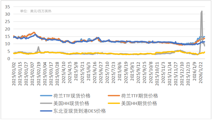Select the 荷兰TTF期货价格 legend text
The height and width of the screenshot is (120, 212).
tap(140, 96)
